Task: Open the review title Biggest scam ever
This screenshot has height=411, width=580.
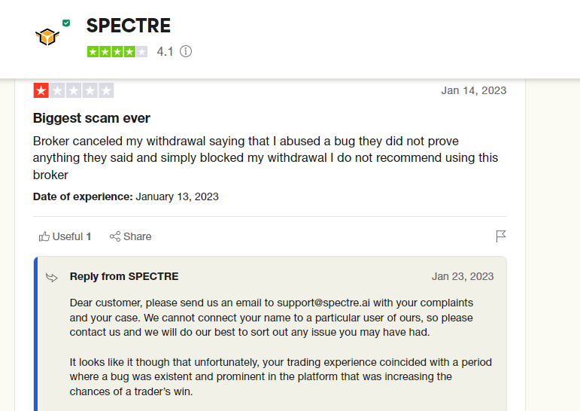Action: coord(91,117)
